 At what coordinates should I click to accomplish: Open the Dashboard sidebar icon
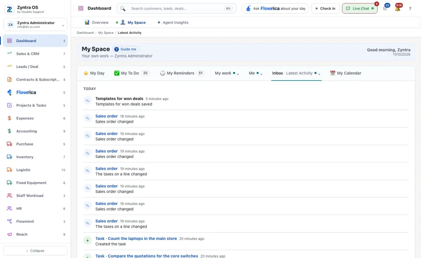click(x=9, y=41)
